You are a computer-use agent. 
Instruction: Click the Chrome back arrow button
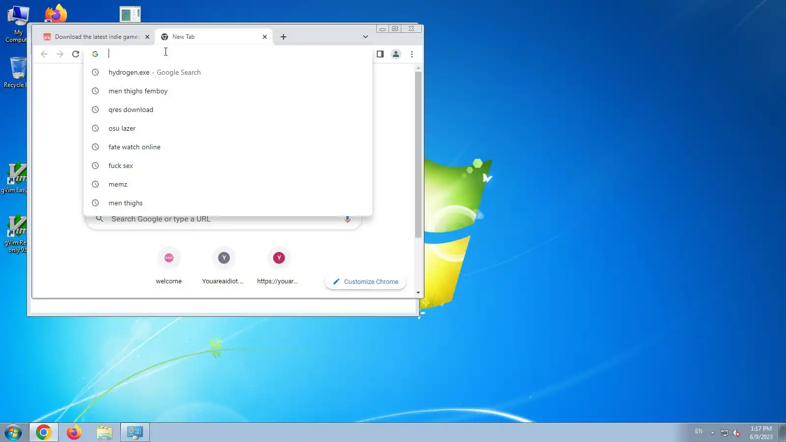pos(44,54)
